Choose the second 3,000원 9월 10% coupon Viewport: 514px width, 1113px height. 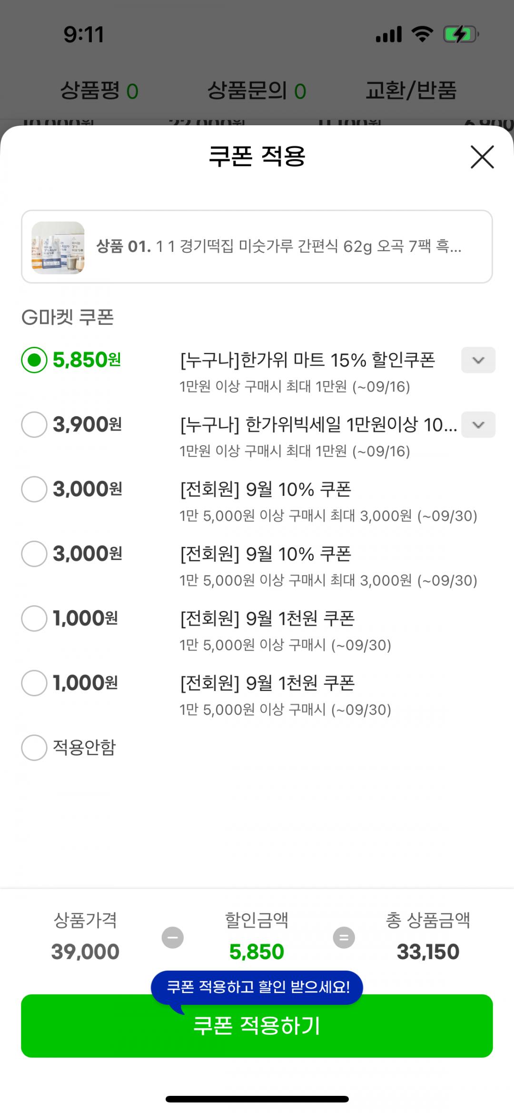[34, 554]
